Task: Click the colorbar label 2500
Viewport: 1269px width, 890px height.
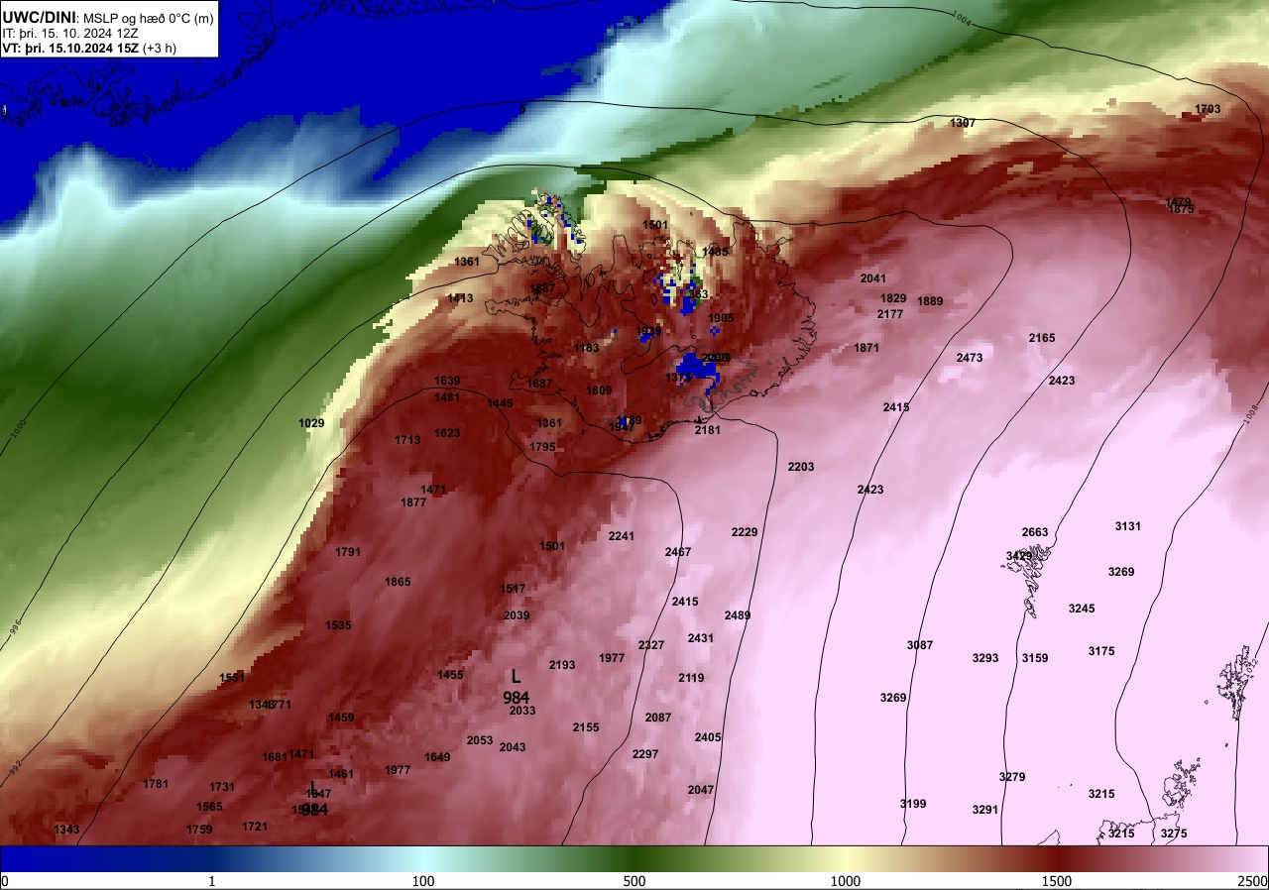Action: coord(1253,881)
